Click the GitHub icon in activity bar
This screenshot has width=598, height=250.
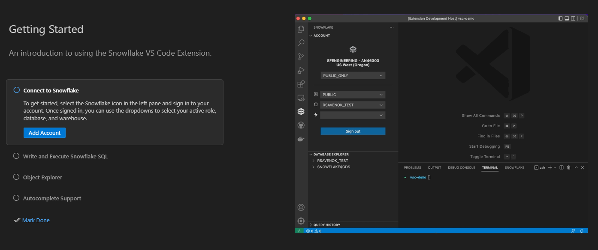coord(301,125)
